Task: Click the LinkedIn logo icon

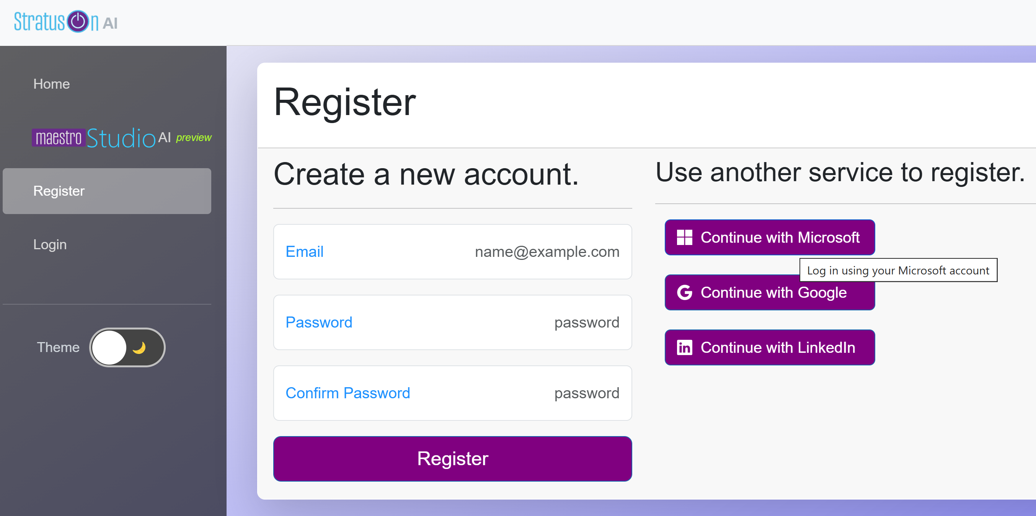Action: point(684,347)
